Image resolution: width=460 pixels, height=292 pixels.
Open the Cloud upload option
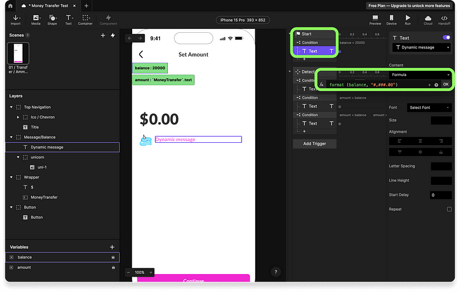428,20
